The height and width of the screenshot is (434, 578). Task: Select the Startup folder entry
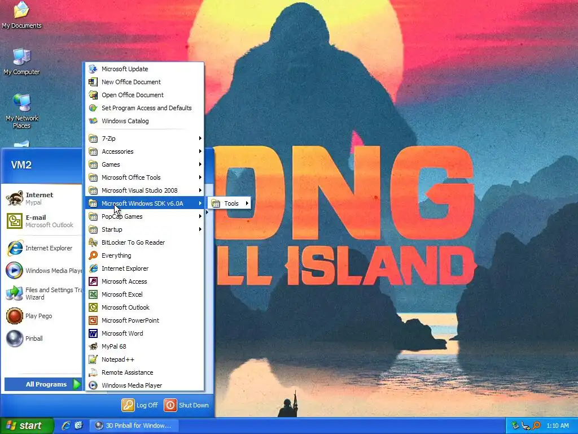pyautogui.click(x=144, y=229)
